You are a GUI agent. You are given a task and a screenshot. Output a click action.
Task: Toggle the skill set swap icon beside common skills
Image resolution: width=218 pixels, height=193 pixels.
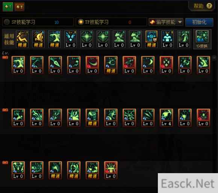point(202,39)
